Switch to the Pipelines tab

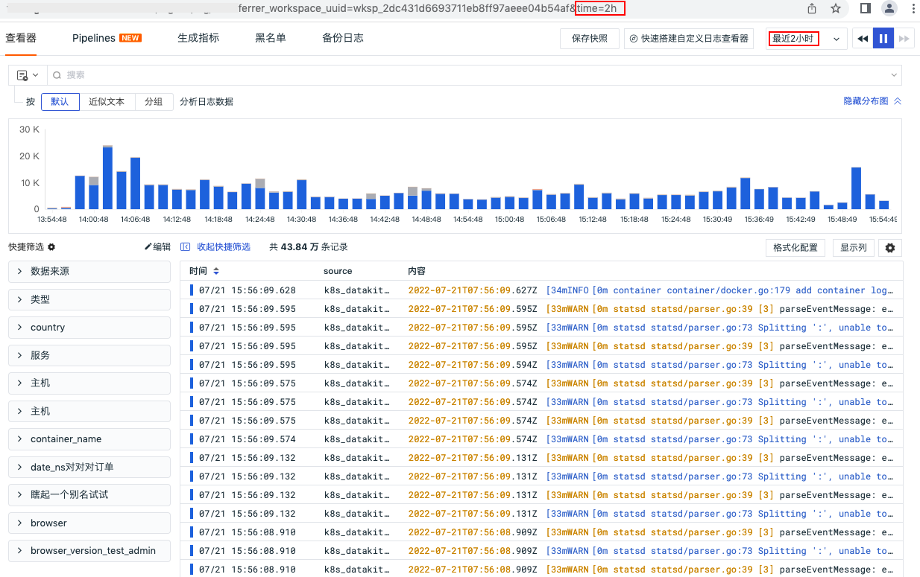click(x=107, y=38)
